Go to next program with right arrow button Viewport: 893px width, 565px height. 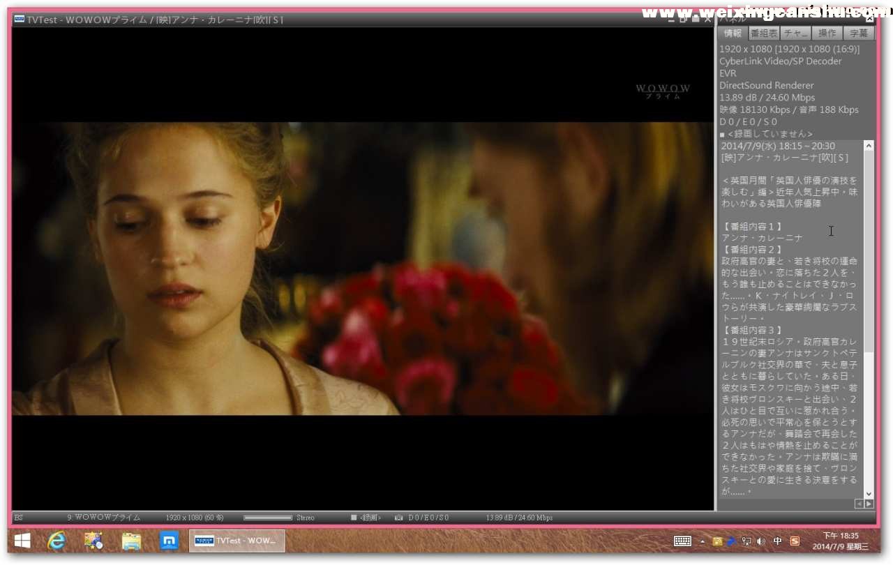pos(869,503)
